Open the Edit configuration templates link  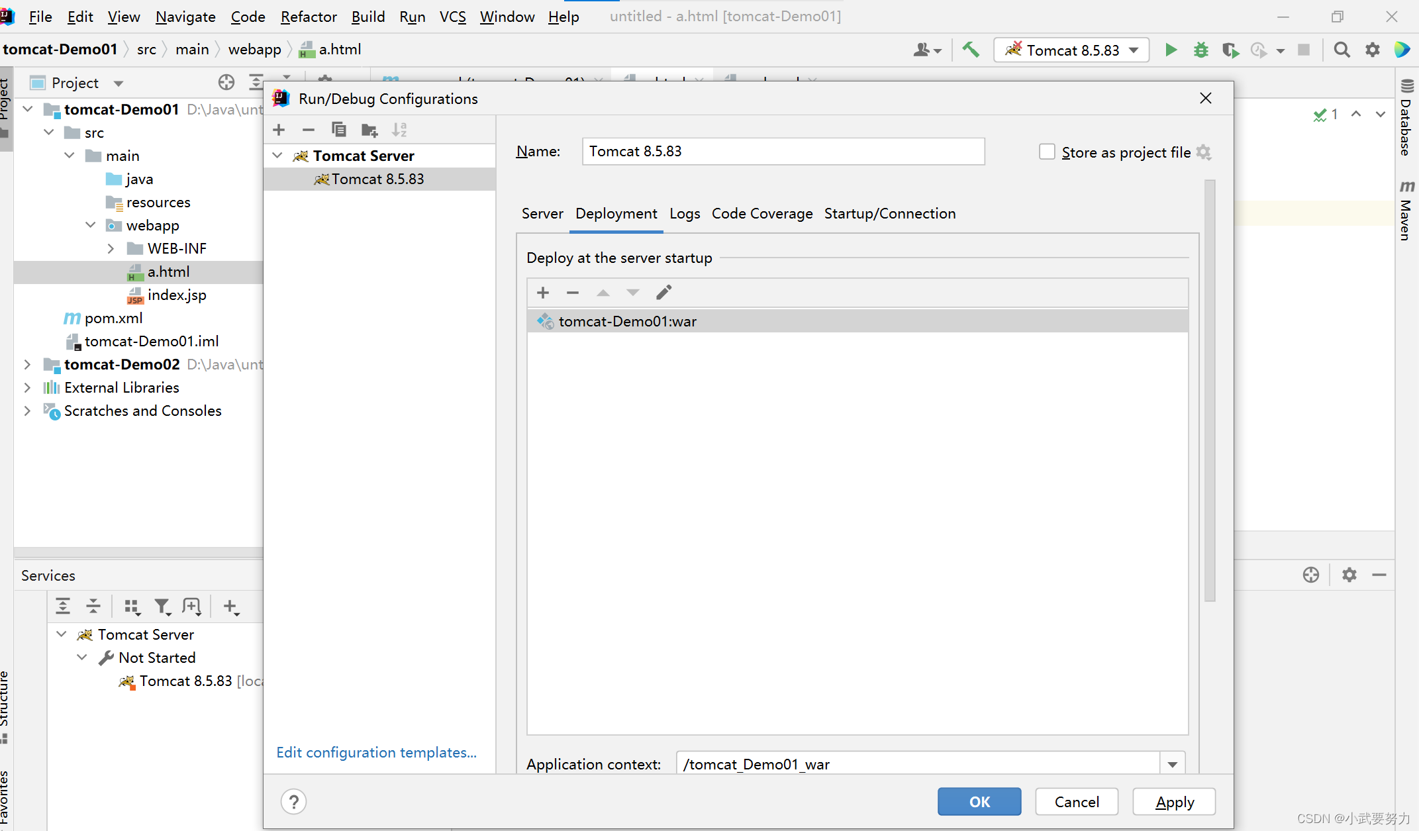click(376, 752)
